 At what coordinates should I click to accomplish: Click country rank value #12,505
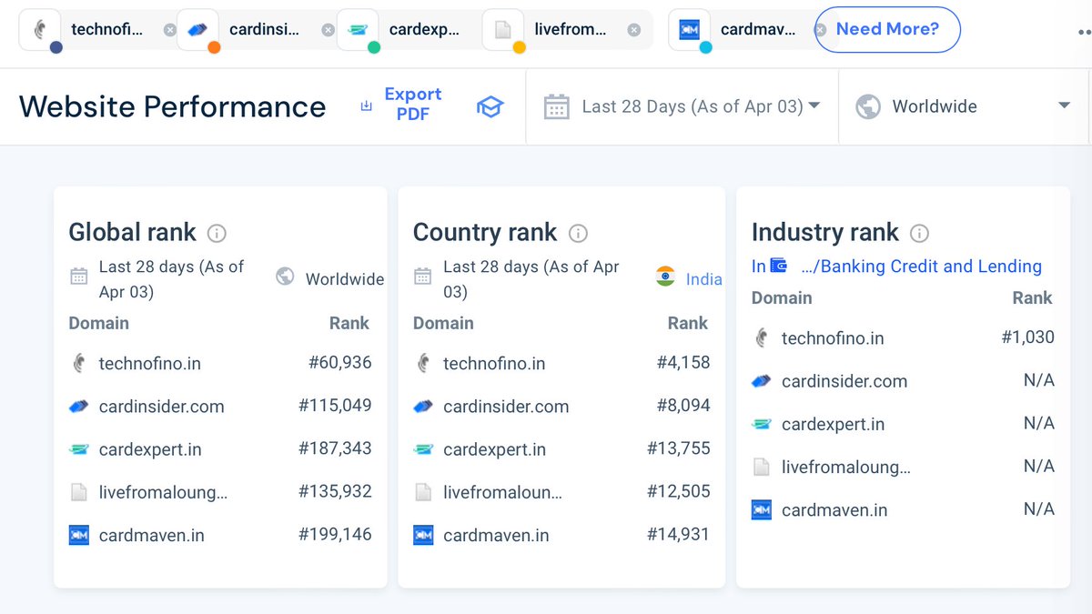pos(679,490)
